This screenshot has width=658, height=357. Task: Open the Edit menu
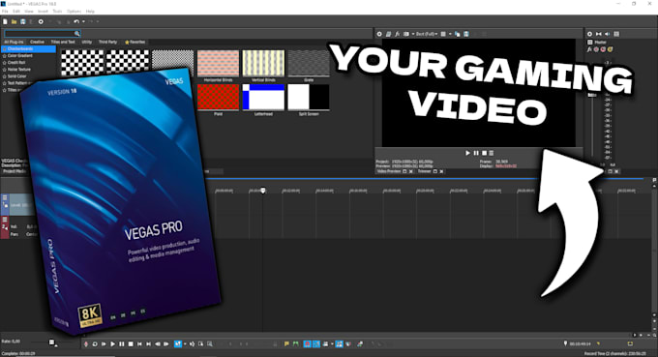pyautogui.click(x=16, y=12)
